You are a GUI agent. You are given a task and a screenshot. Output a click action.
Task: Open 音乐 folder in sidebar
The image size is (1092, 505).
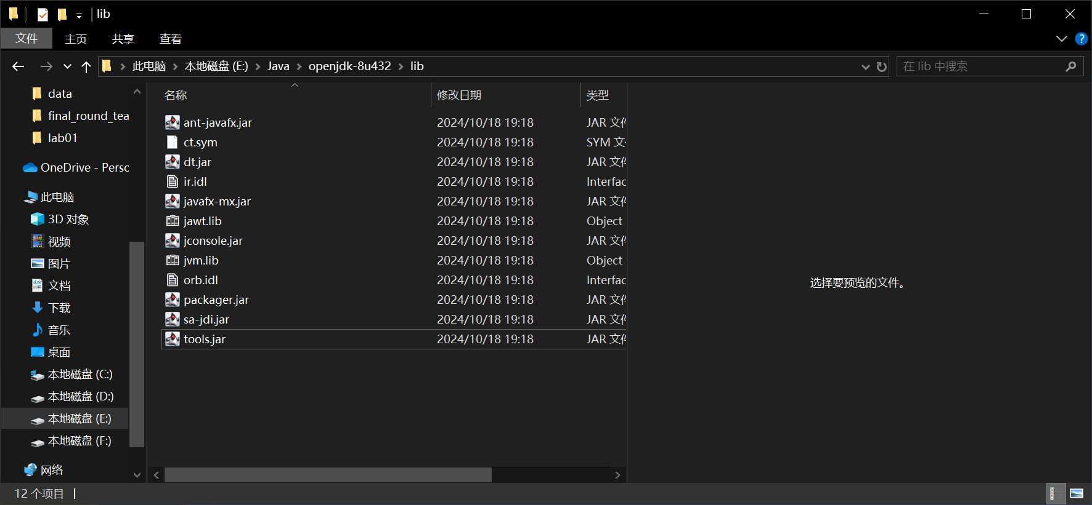click(x=51, y=330)
